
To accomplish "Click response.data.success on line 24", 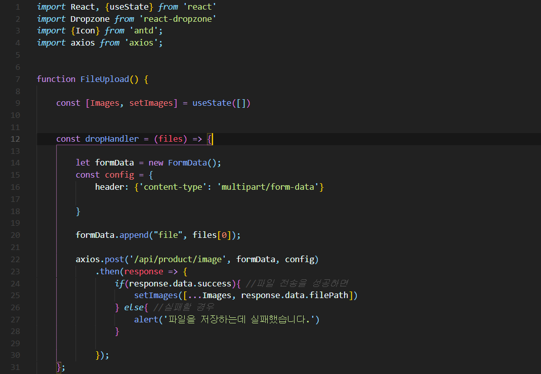I will (180, 283).
